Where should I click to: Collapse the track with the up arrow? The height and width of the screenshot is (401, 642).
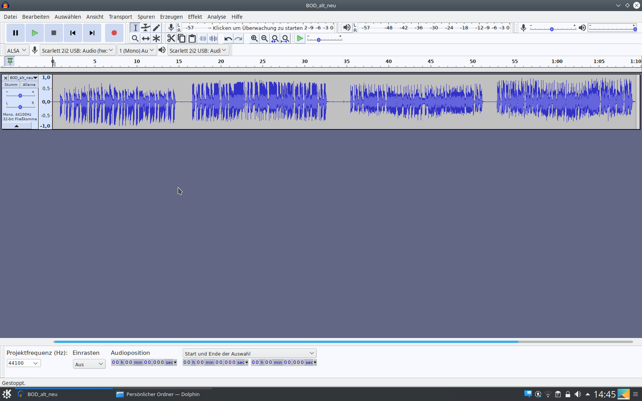point(16,126)
